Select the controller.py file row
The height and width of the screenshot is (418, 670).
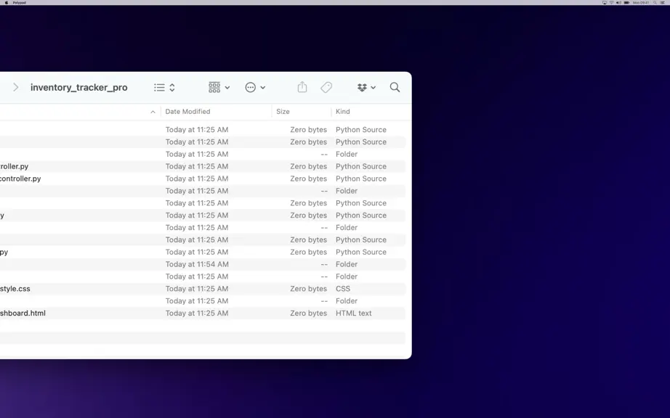point(203,179)
